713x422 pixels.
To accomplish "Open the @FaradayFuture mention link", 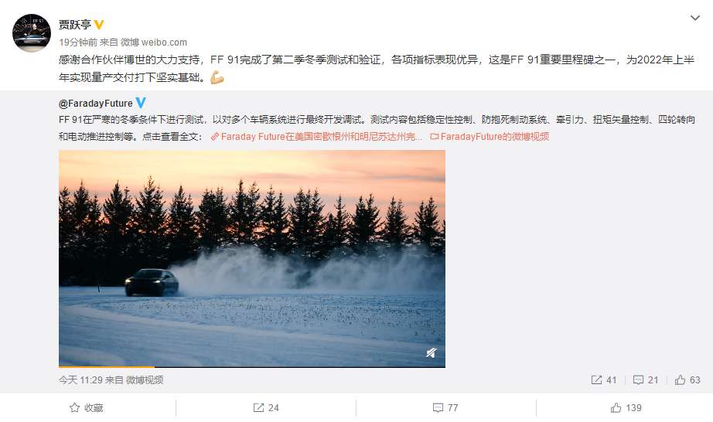I will [95, 104].
